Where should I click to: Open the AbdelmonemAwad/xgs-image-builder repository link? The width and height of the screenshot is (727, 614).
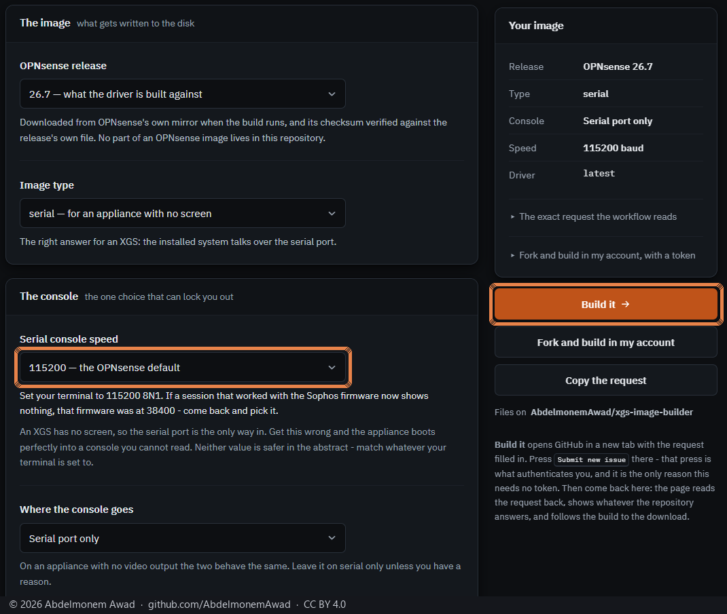(611, 412)
